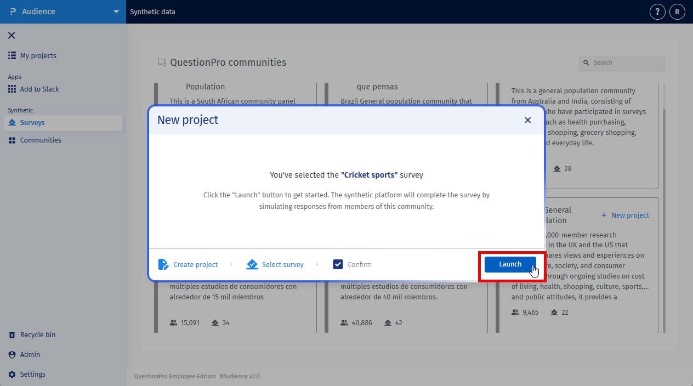The width and height of the screenshot is (693, 386).
Task: Close the New project dialog
Action: pos(527,120)
